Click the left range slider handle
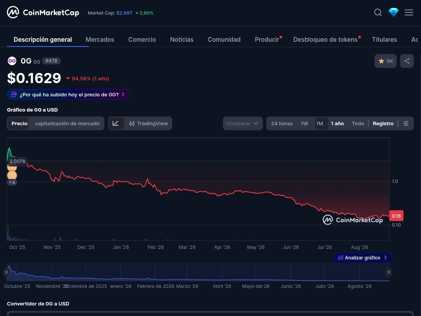This screenshot has width=421, height=316. click(7, 272)
